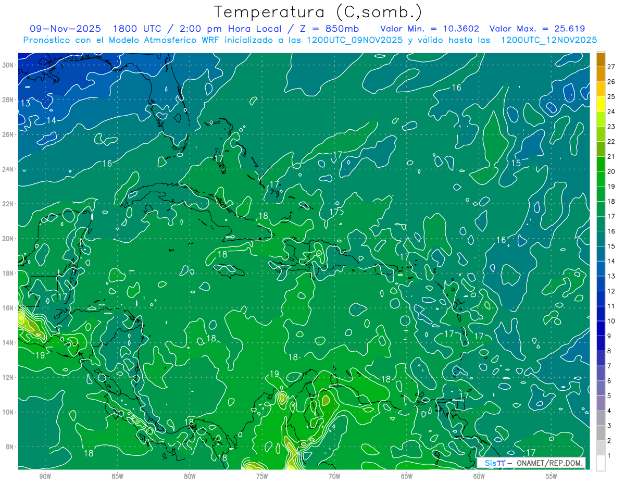Image resolution: width=625 pixels, height=483 pixels.
Task: Click the bright yellow colorbar swatch
Action: pyautogui.click(x=601, y=104)
